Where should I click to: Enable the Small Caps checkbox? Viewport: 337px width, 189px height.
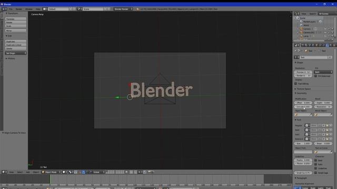click(x=316, y=173)
